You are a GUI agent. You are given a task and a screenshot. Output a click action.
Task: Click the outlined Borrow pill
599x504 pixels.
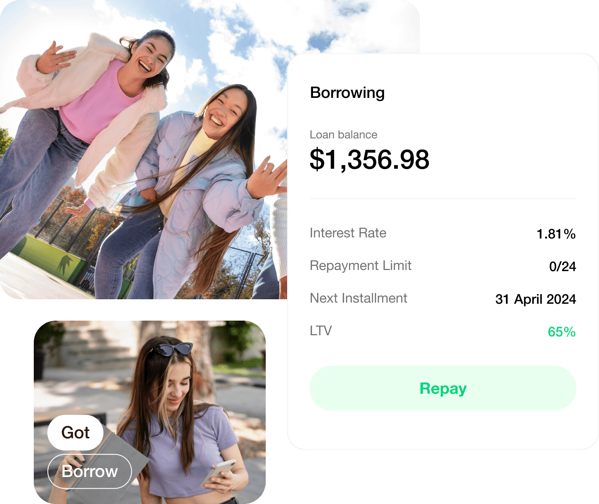coord(90,471)
